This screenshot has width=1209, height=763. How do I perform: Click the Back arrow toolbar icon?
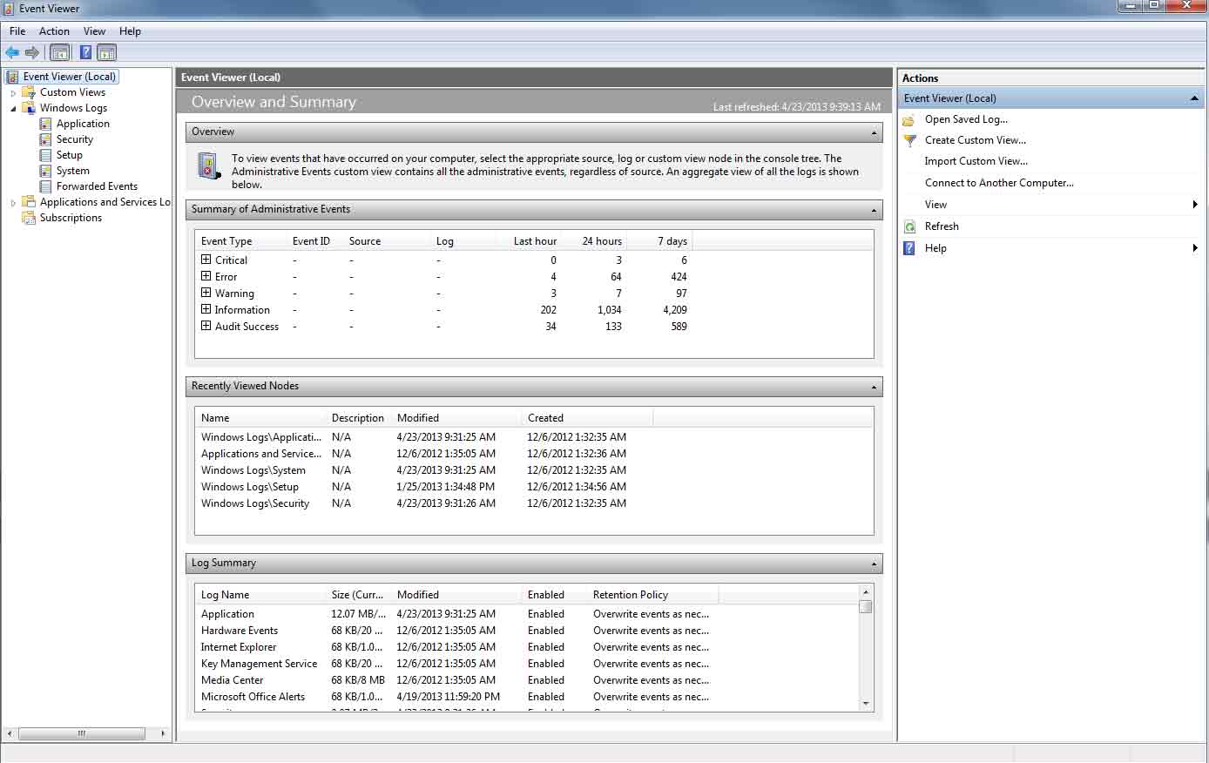pyautogui.click(x=12, y=52)
